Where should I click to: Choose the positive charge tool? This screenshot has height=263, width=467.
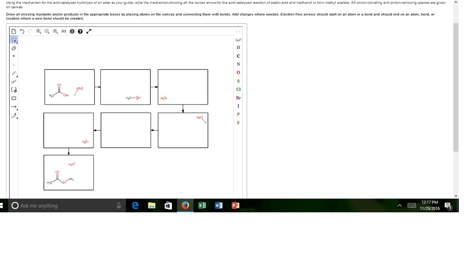point(14,56)
